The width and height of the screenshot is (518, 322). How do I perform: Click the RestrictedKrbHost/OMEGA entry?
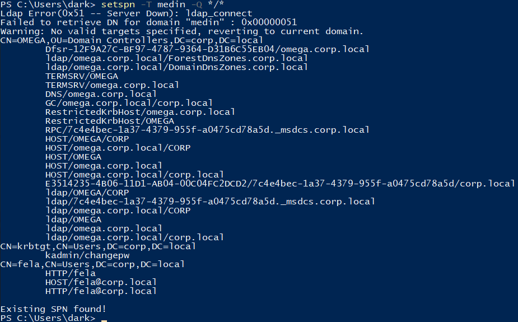[110, 121]
